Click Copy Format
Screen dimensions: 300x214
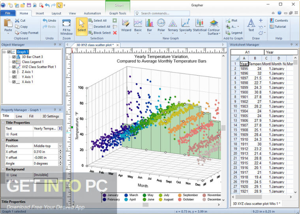coord(27,33)
